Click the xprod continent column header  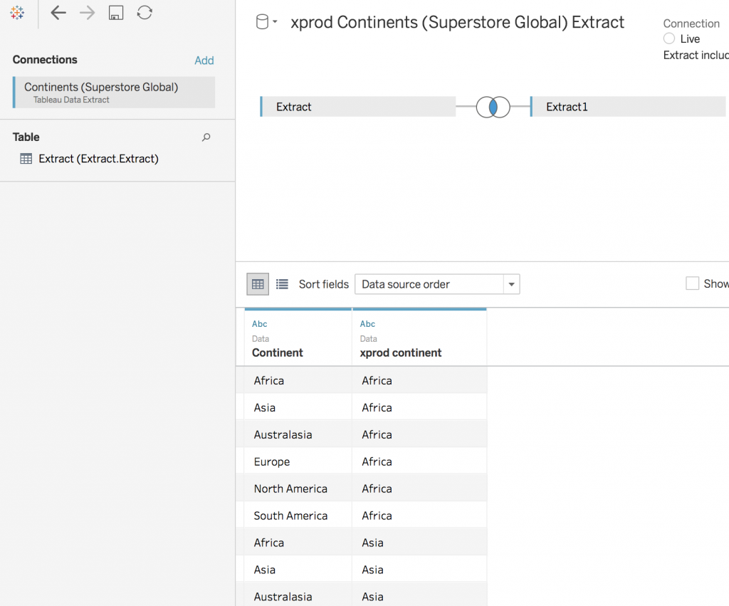(401, 352)
